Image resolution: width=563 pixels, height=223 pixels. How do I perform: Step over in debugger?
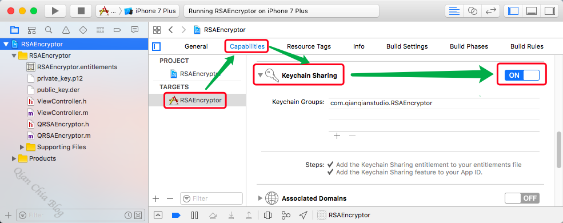pos(213,215)
